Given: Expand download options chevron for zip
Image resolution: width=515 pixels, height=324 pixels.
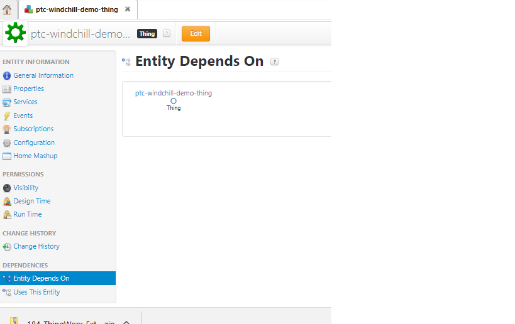Looking at the screenshot, I should (x=126, y=322).
